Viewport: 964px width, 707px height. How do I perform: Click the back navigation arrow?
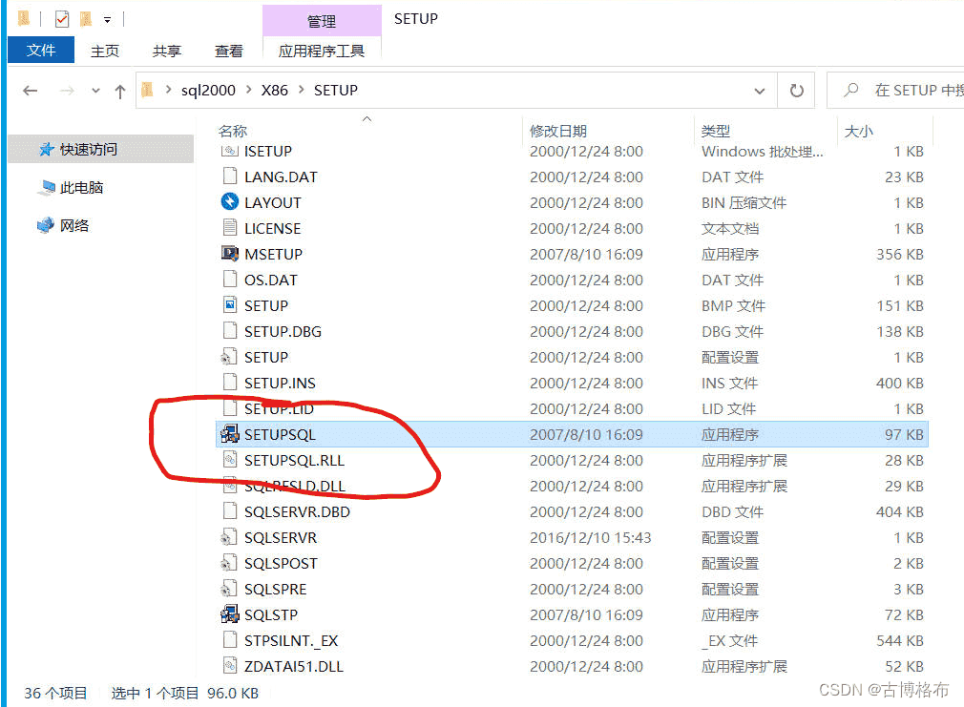tap(31, 92)
